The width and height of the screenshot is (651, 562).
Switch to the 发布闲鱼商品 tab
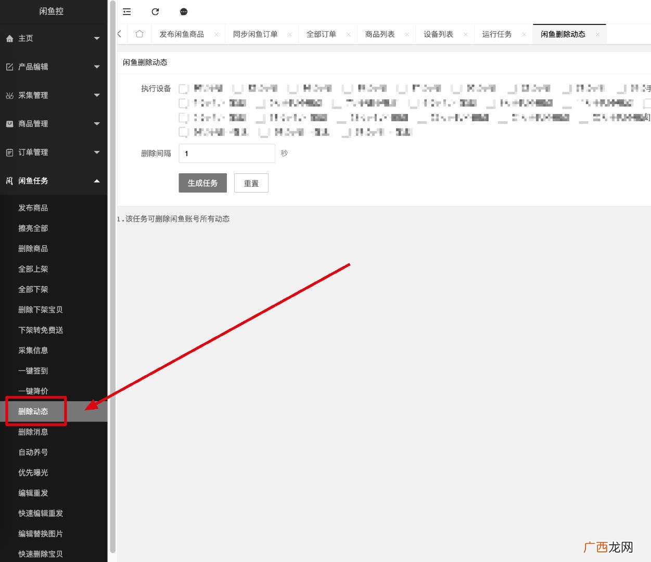[182, 34]
